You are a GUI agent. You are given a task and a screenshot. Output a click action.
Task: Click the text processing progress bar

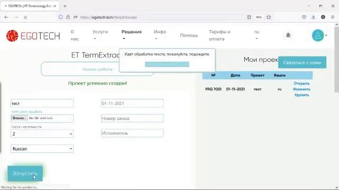pos(167,64)
